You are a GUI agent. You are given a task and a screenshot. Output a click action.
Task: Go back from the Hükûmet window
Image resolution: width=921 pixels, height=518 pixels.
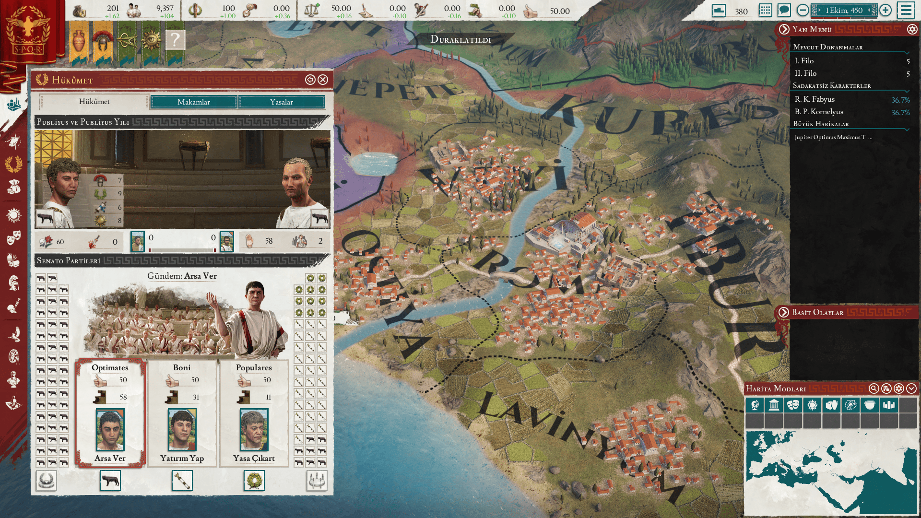coord(310,80)
